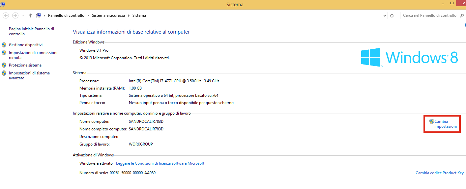Select Nessun input penna o tocco text
The height and width of the screenshot is (189, 466).
[x=181, y=103]
